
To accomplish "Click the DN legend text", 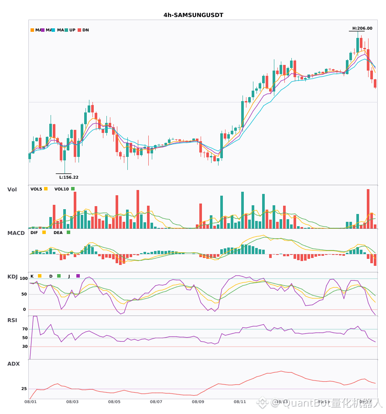I will click(85, 30).
